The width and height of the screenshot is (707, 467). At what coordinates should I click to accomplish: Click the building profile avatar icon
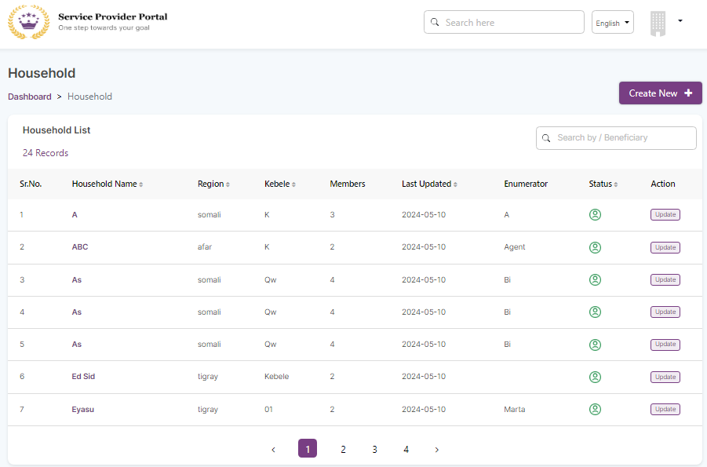658,24
